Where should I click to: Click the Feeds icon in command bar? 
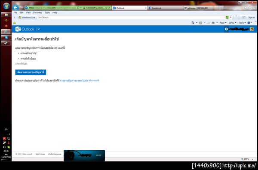201,23
